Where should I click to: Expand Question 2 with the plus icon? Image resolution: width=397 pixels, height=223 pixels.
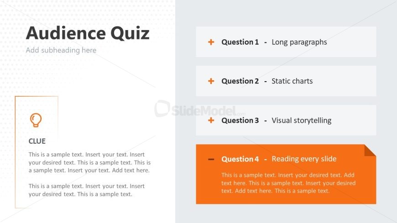point(211,81)
